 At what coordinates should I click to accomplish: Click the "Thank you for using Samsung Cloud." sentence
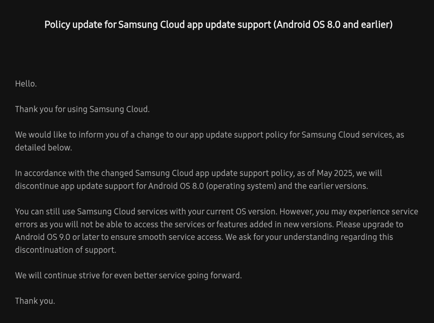[x=82, y=109]
